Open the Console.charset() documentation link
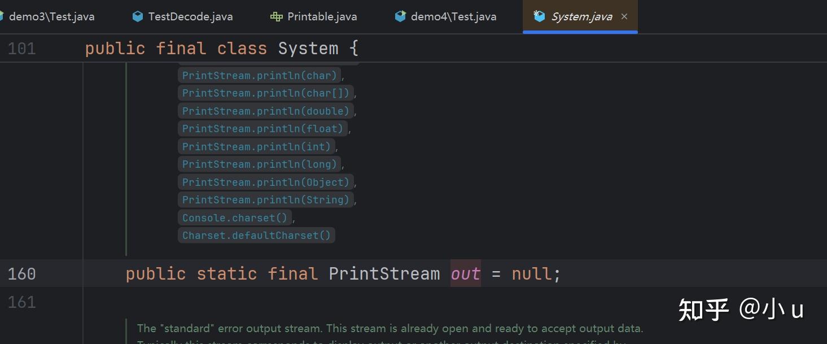The width and height of the screenshot is (827, 344). pos(234,217)
